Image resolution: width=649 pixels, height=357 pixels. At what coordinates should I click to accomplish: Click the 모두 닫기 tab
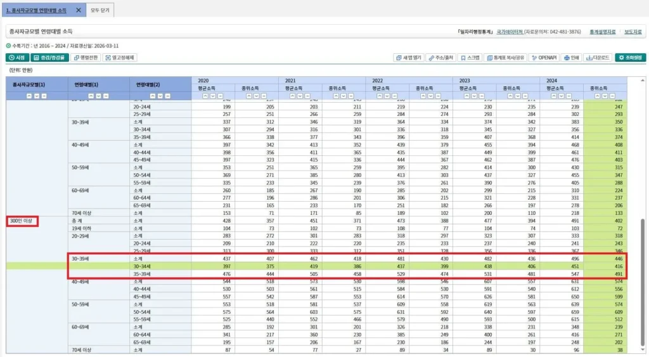click(100, 10)
